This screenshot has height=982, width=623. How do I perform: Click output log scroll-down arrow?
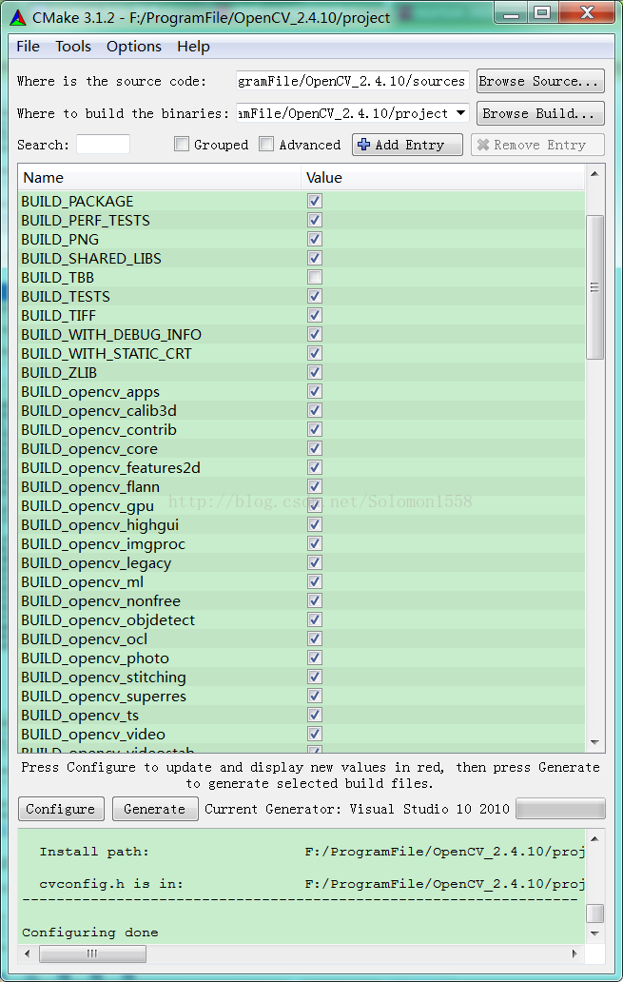tap(594, 933)
